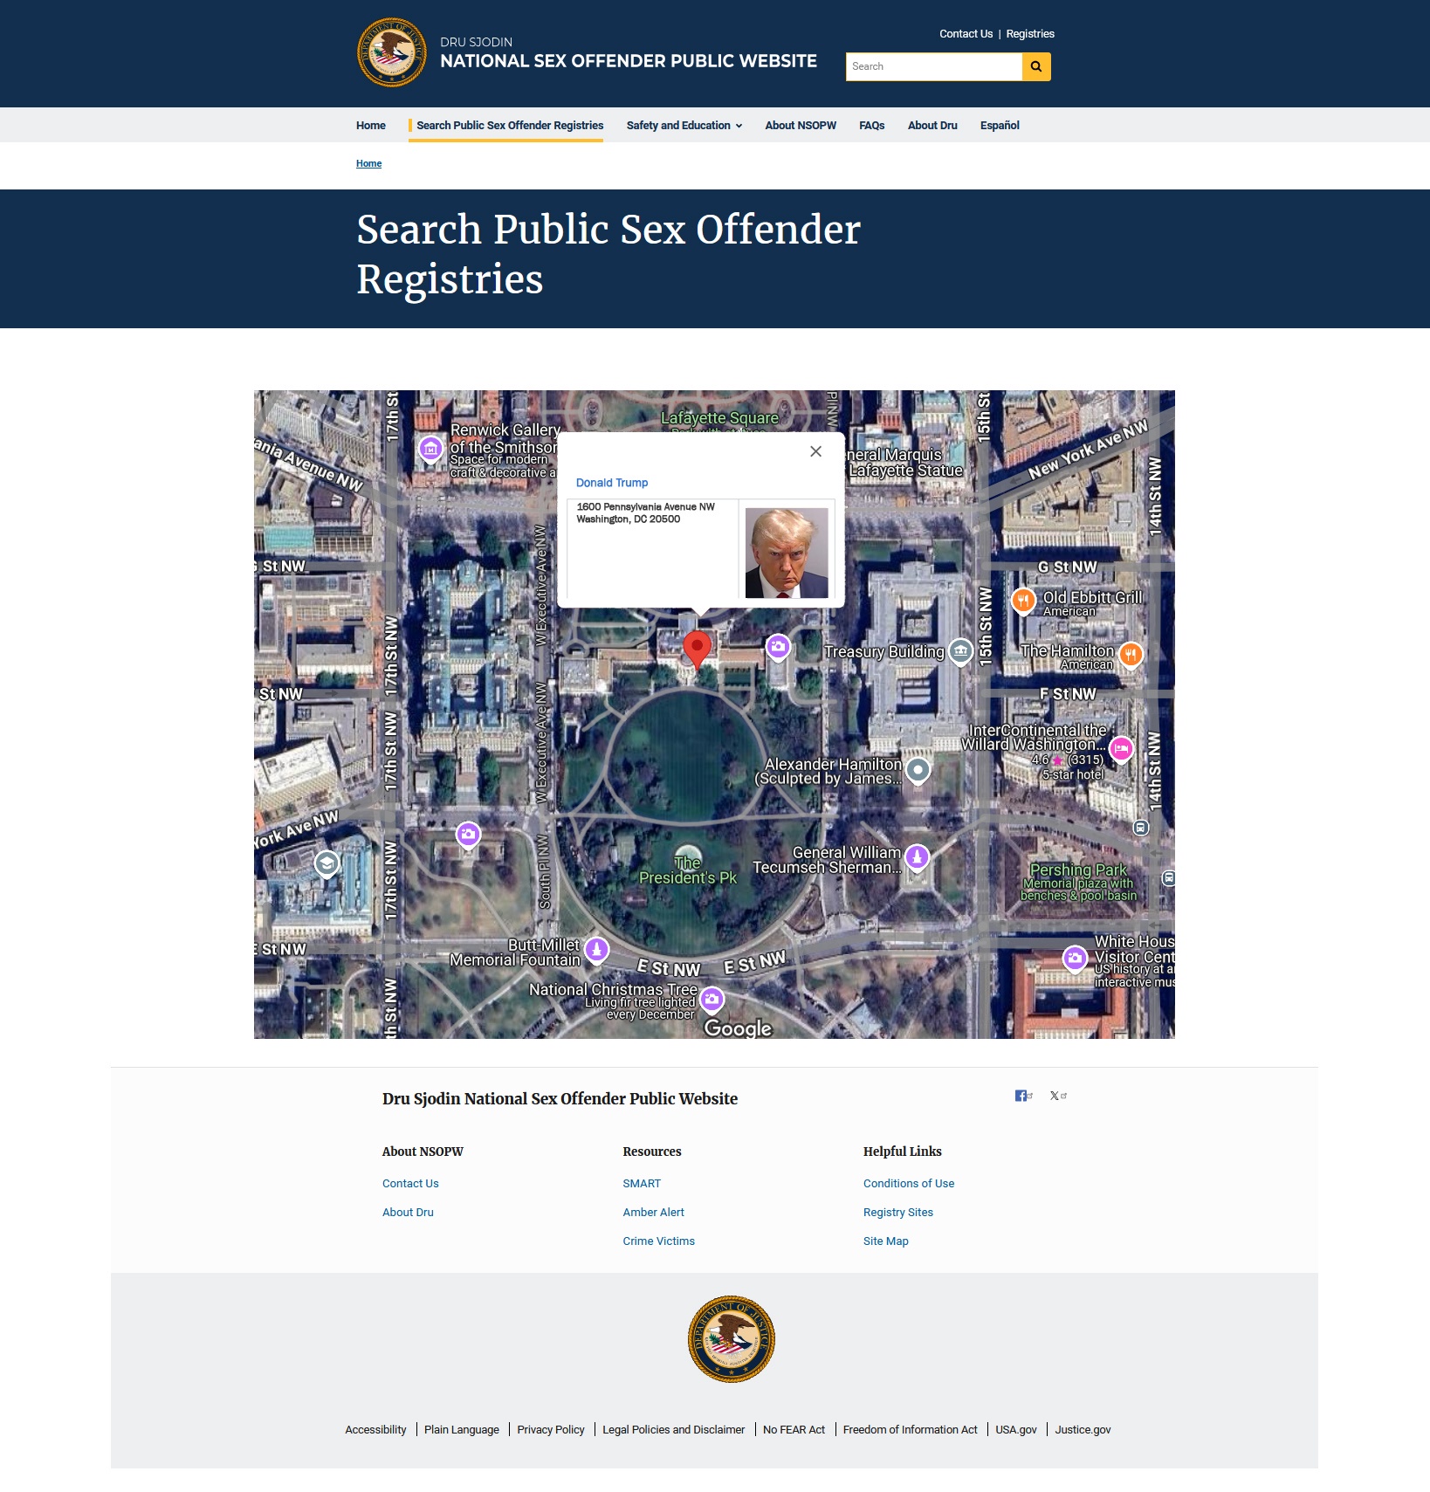
Task: Open Freedom of Information Act link
Action: 910,1430
